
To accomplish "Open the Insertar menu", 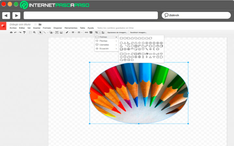I will click(37, 28).
